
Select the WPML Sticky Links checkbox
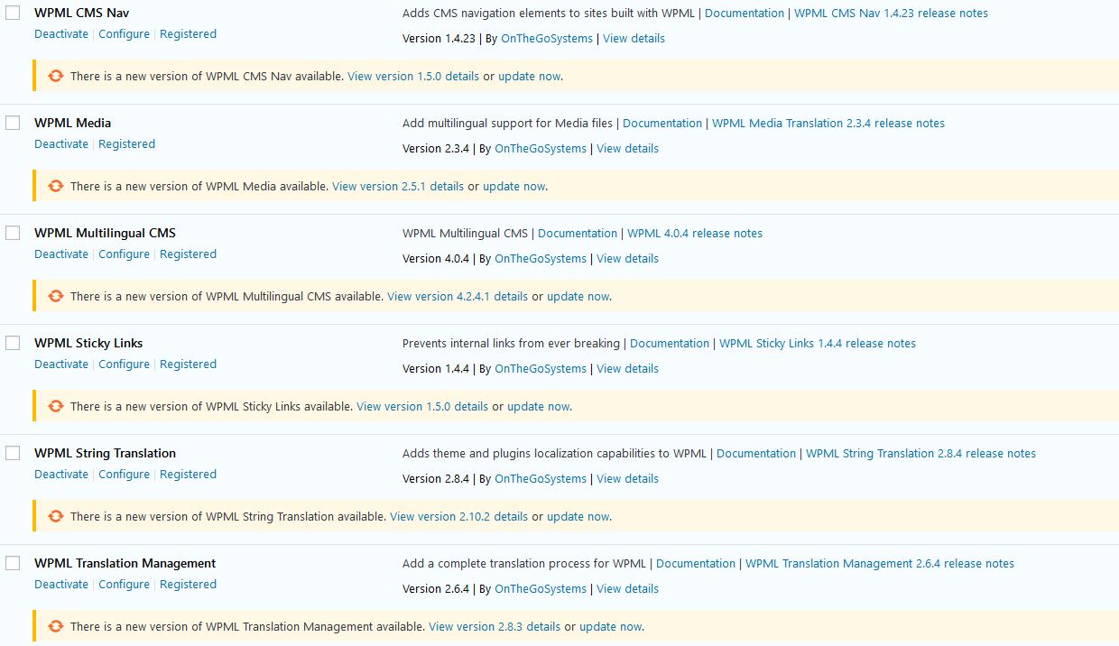tap(13, 343)
